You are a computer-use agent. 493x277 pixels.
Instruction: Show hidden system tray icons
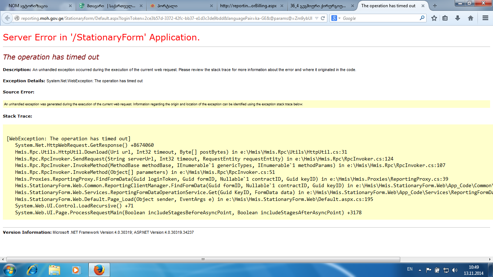419,270
